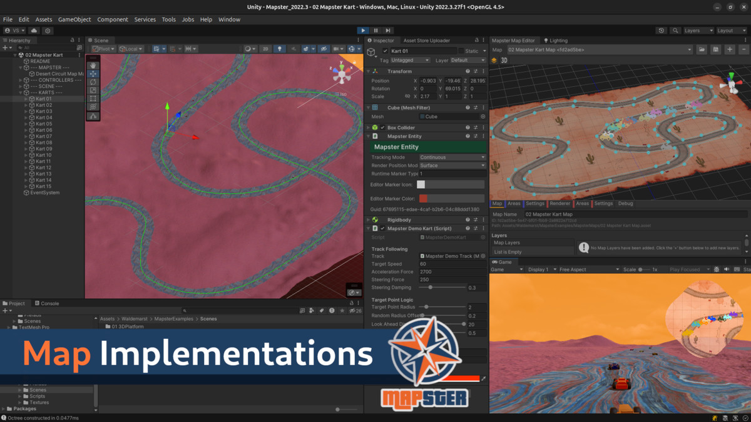Click Mesh object picker circle
Screen dimensions: 751x422
(483, 116)
